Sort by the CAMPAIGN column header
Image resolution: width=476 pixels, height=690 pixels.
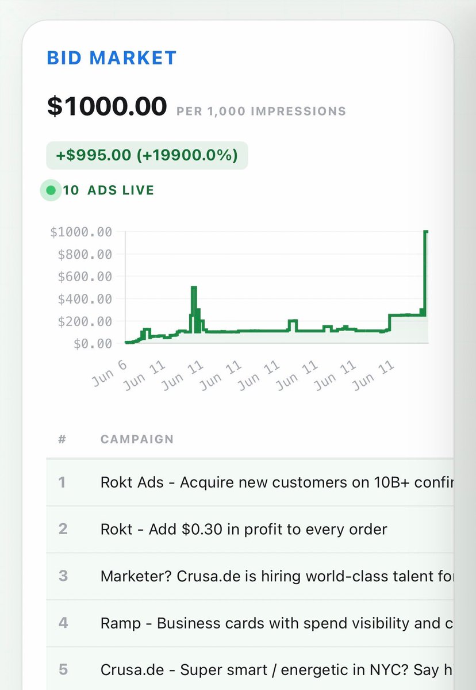point(137,439)
